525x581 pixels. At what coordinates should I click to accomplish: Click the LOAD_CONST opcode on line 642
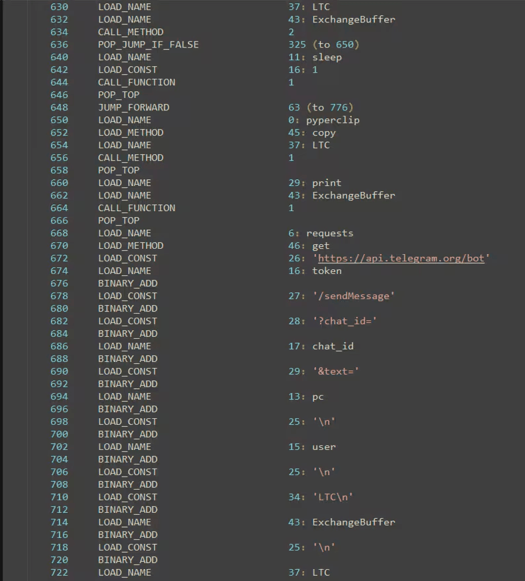(x=128, y=69)
